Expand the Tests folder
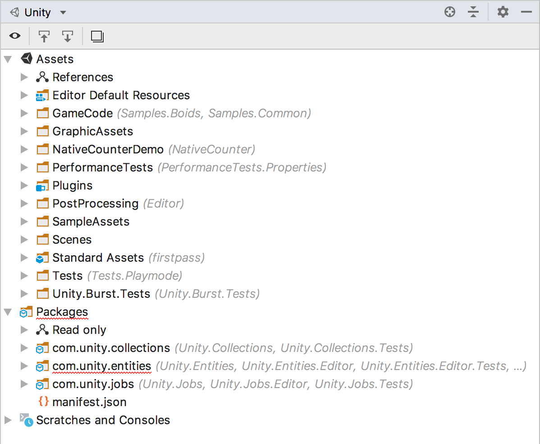The height and width of the screenshot is (444, 540). (24, 276)
